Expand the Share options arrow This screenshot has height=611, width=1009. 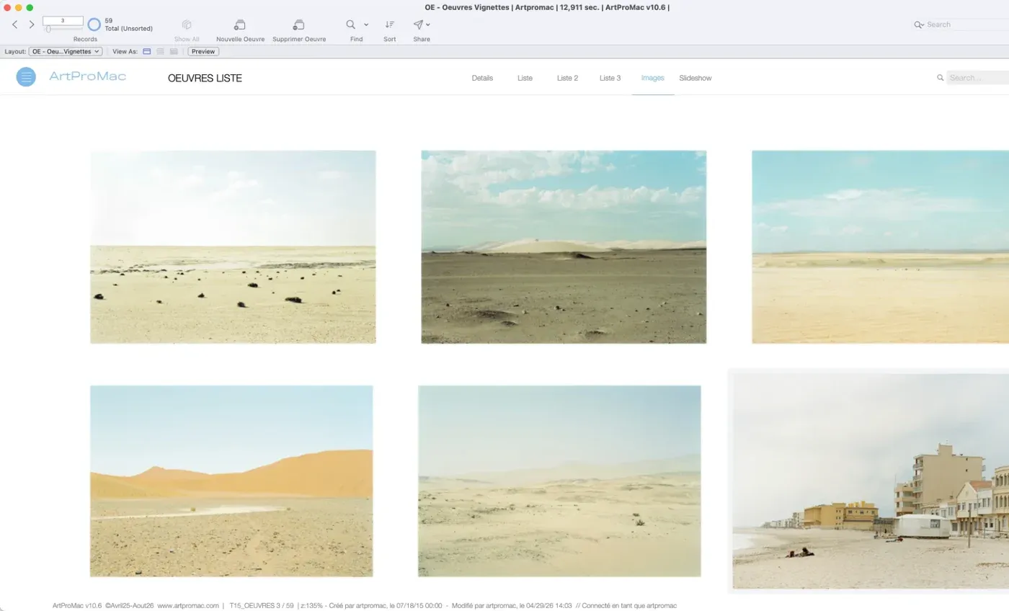(x=428, y=24)
